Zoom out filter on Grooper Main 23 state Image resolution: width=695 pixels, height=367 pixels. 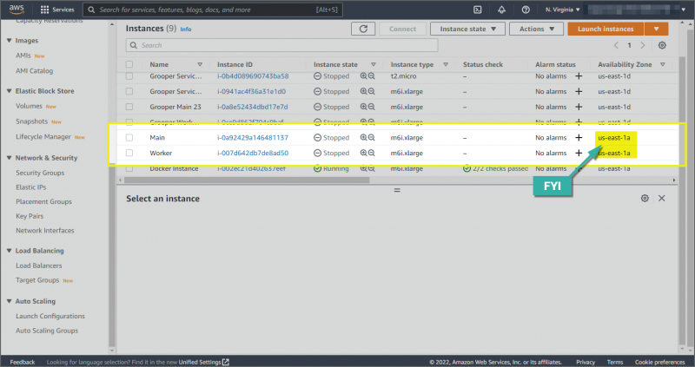[372, 107]
